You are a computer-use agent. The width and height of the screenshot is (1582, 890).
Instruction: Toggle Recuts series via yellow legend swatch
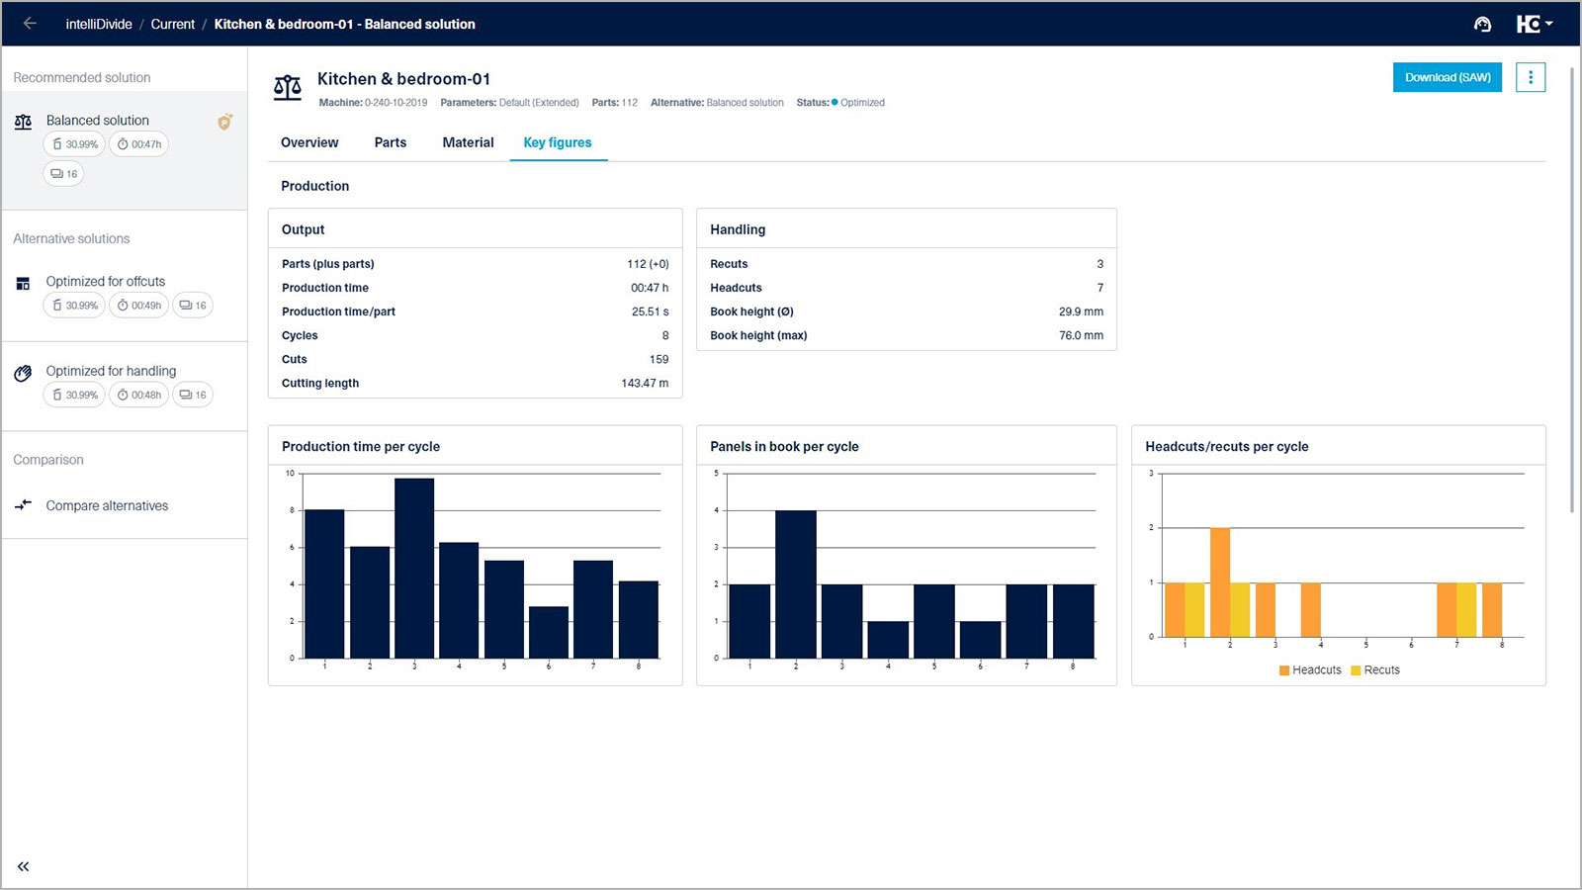[x=1356, y=670]
